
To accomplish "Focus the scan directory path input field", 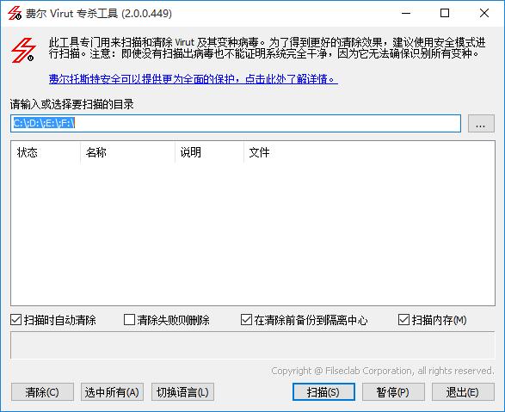I will (236, 123).
